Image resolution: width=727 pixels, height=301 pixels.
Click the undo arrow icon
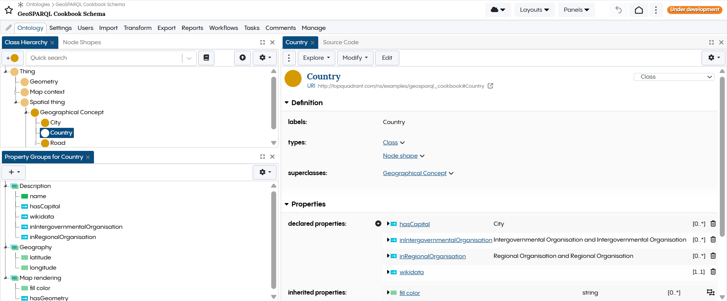point(618,10)
